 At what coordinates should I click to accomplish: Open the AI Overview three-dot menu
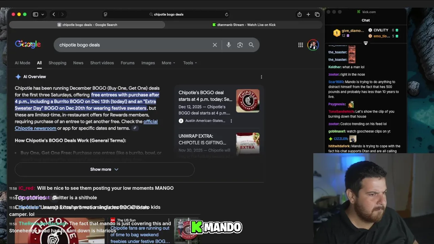(x=261, y=77)
